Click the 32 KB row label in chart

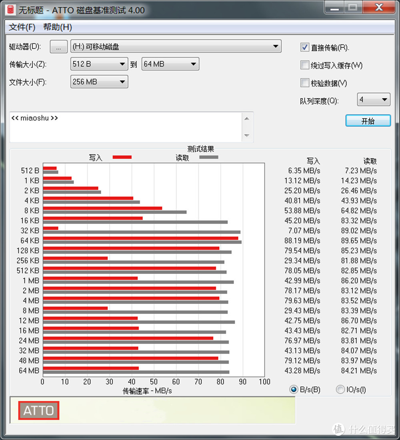coord(30,231)
